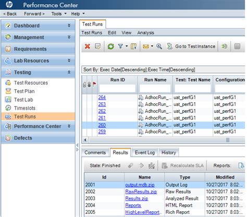The image size is (247, 217).
Task: Refresh the test runs grid
Action: tap(110, 46)
